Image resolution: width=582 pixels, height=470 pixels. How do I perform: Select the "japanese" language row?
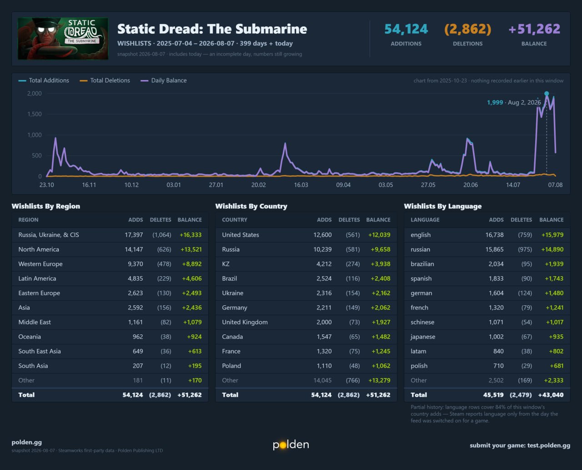pos(487,337)
